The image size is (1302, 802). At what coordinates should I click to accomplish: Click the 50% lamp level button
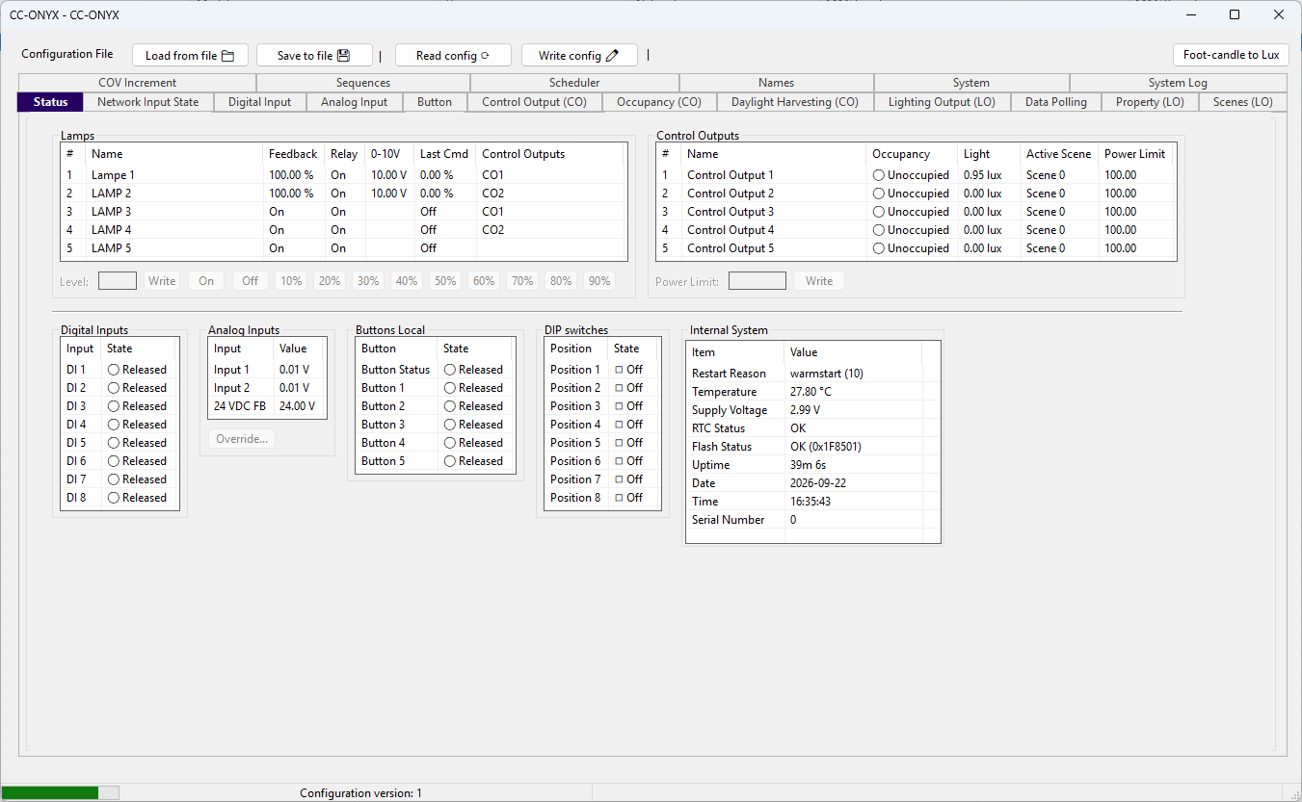445,281
